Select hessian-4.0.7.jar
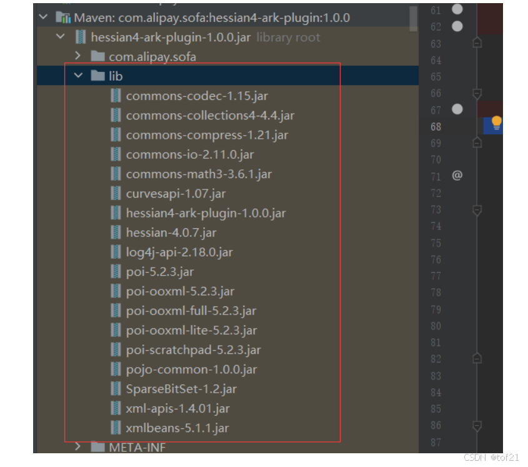Image resolution: width=528 pixels, height=467 pixels. [171, 233]
